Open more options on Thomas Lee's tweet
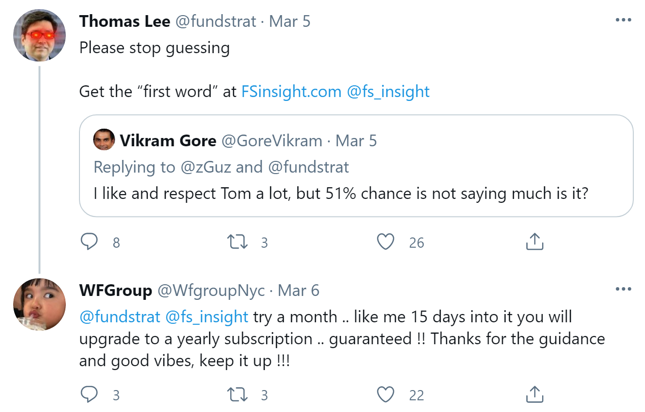This screenshot has height=412, width=645. point(623,20)
